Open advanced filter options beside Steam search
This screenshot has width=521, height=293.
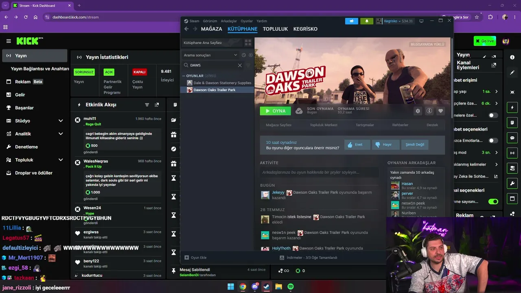coord(248,65)
